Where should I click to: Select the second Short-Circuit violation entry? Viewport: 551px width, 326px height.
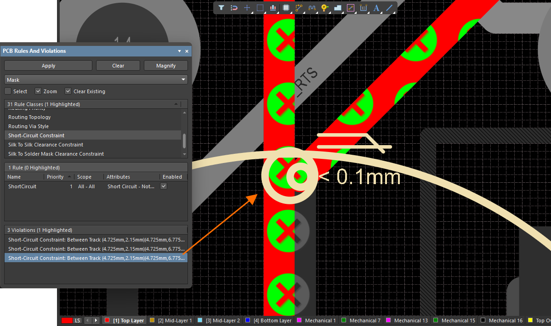click(96, 249)
